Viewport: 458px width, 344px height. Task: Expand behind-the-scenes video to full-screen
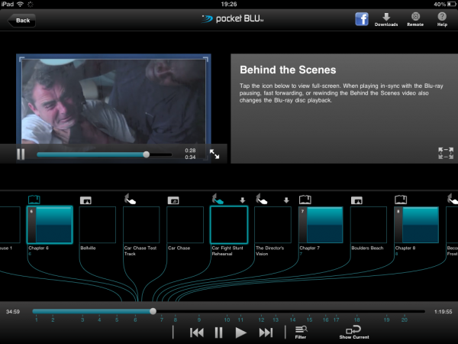coord(214,154)
